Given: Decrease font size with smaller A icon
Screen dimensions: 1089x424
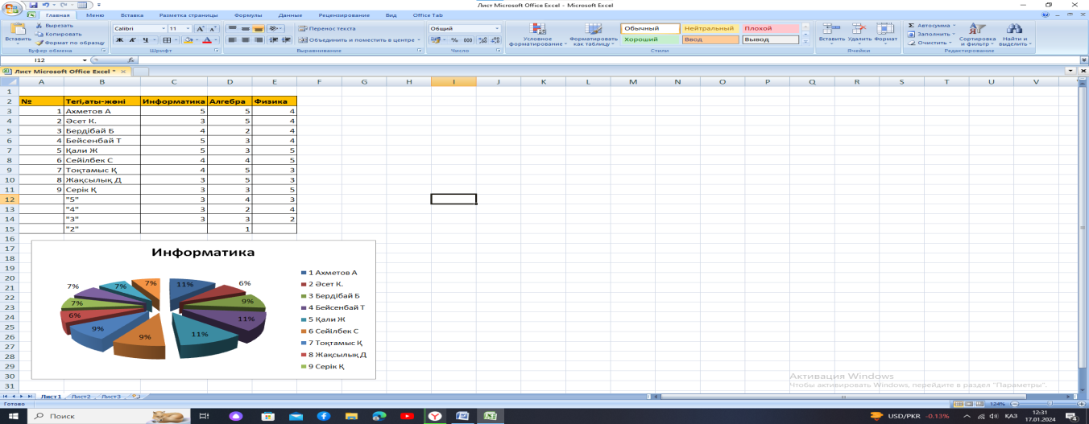Looking at the screenshot, I should pos(213,28).
